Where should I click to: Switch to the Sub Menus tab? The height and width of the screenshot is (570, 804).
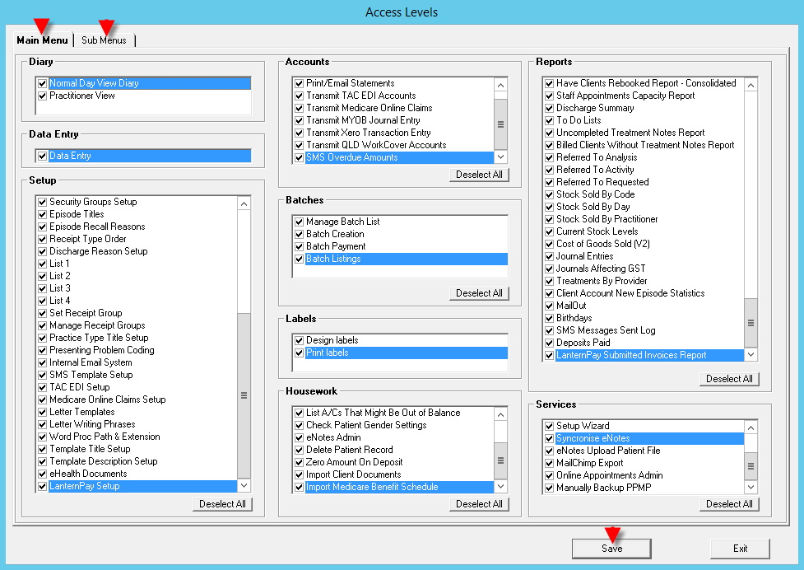pyautogui.click(x=104, y=40)
